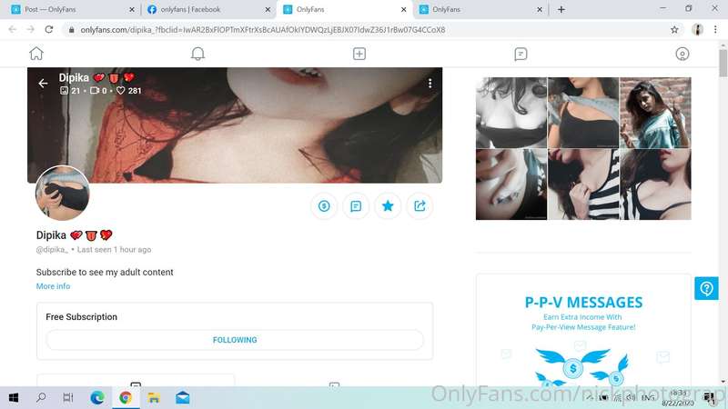Open the messages chat icon in top navigation
This screenshot has width=728, height=409.
coord(521,54)
